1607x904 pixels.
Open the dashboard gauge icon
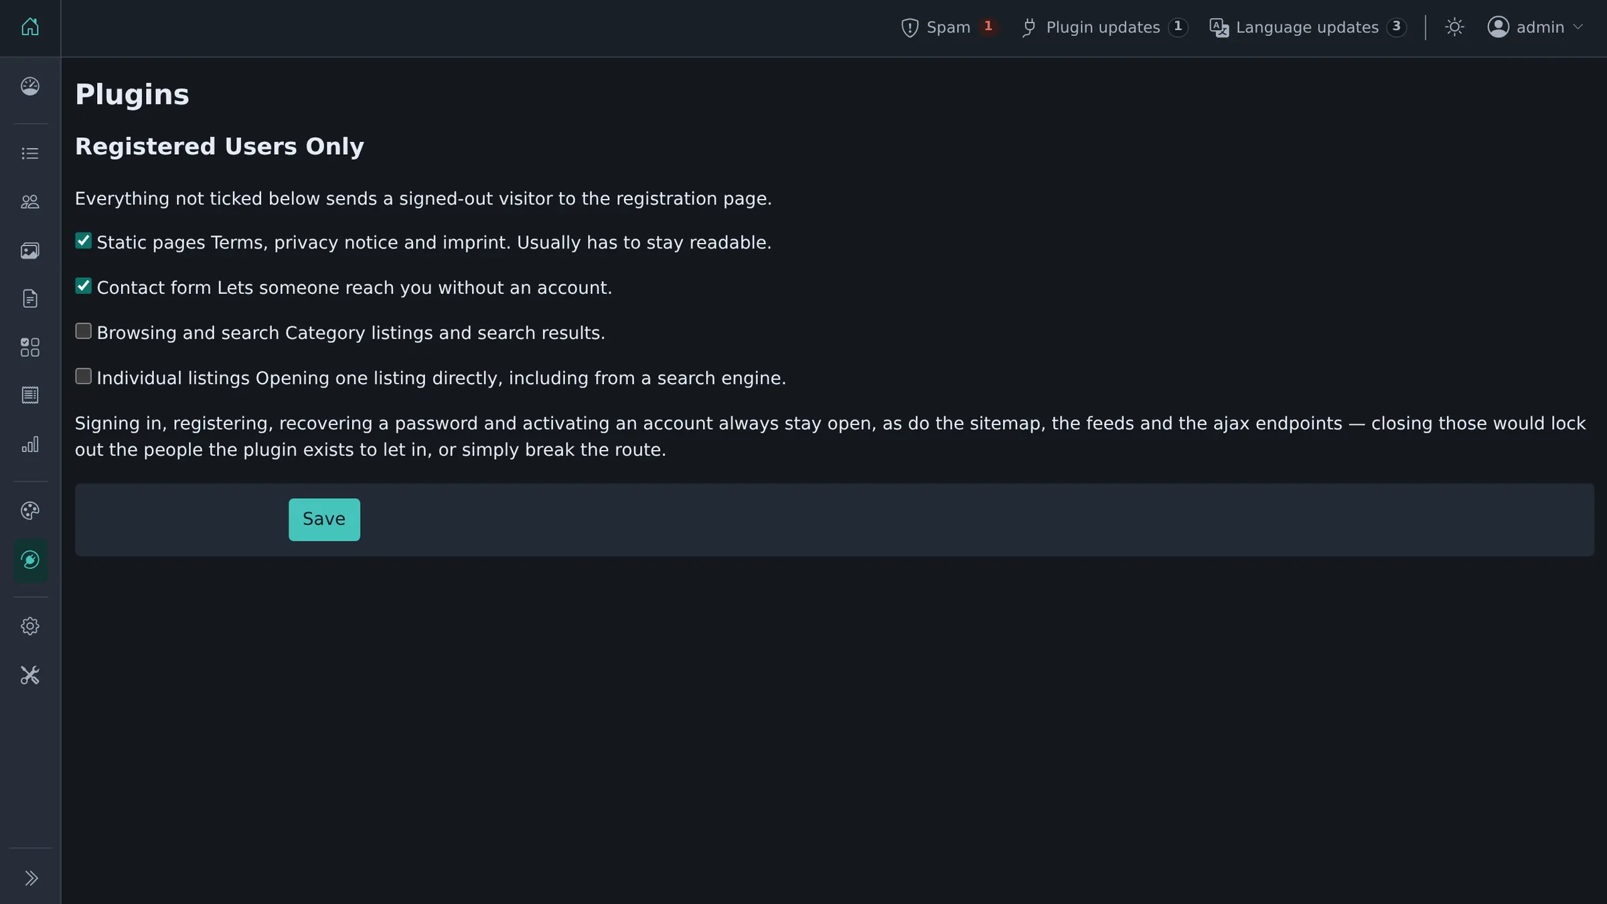pos(30,86)
